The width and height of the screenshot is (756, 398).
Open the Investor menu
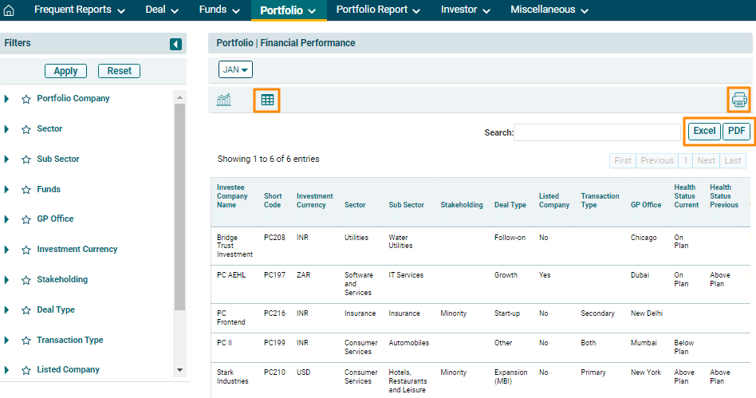465,10
